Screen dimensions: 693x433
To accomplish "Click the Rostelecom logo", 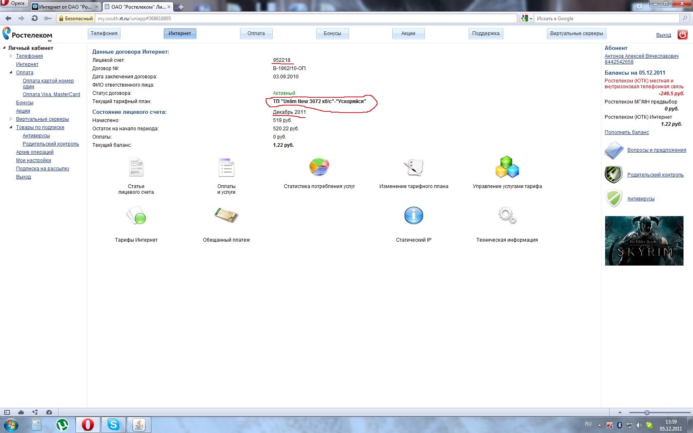I will point(27,34).
